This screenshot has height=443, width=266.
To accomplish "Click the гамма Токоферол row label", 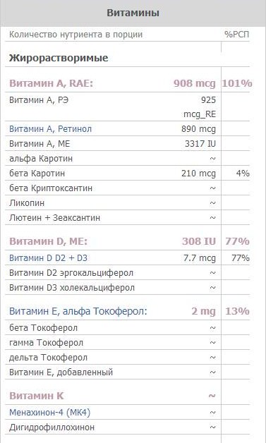I will (x=46, y=343).
